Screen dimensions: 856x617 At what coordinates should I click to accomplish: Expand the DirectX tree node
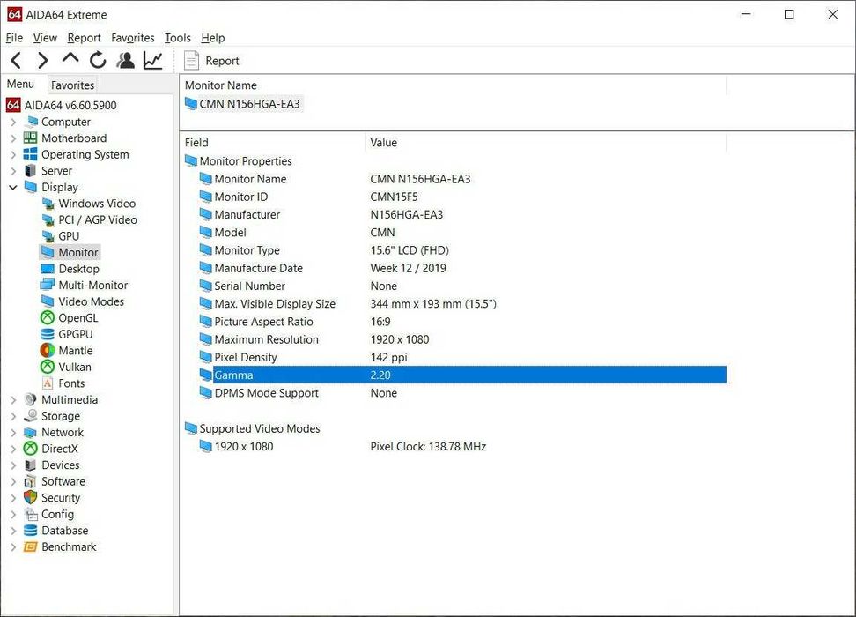point(13,450)
